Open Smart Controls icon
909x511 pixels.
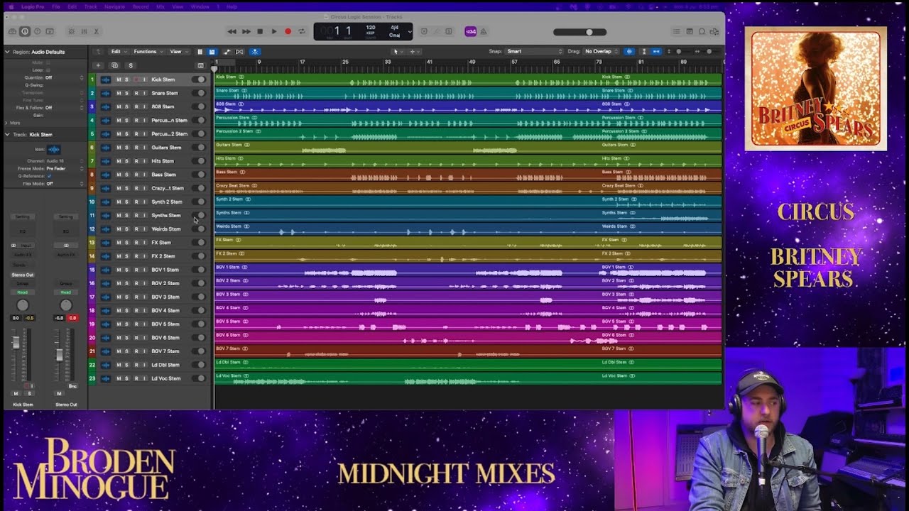71,31
